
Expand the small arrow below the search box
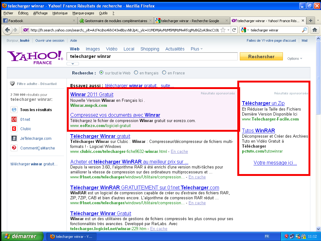73,64
